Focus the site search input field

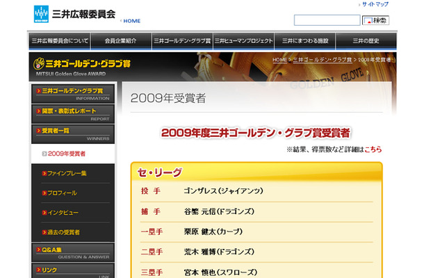pyautogui.click(x=327, y=20)
